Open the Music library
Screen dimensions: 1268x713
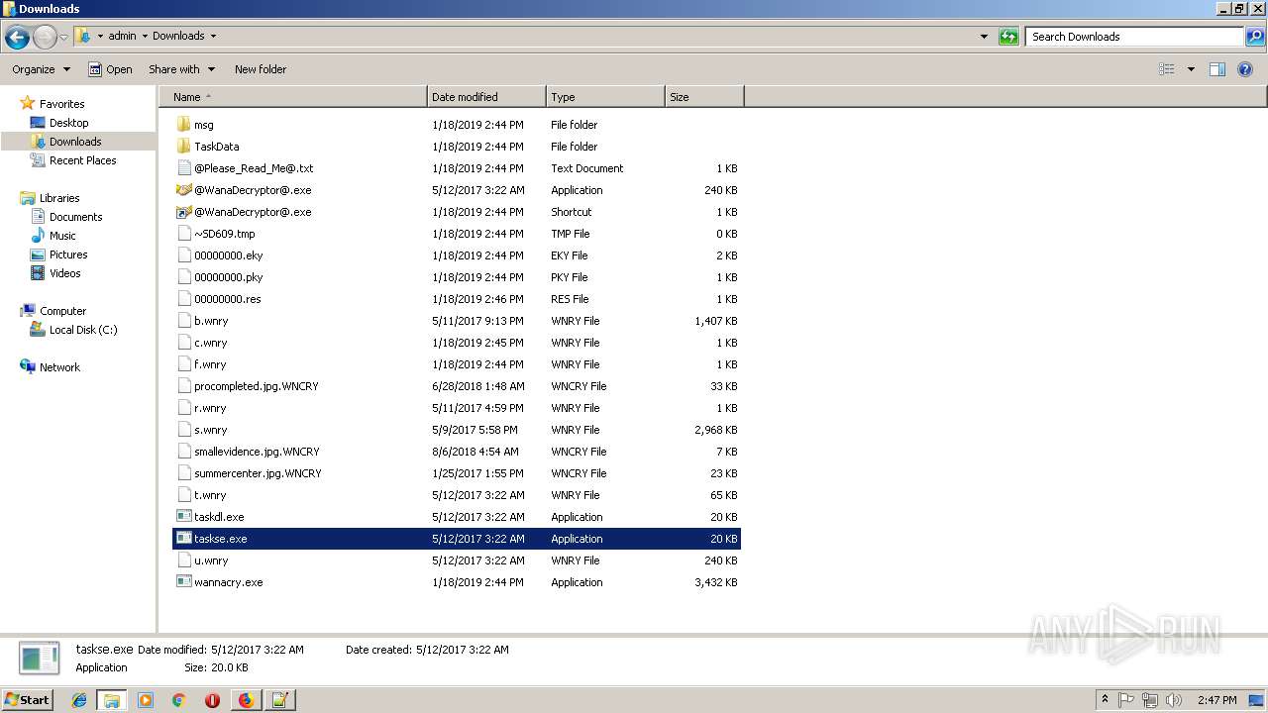[x=62, y=236]
